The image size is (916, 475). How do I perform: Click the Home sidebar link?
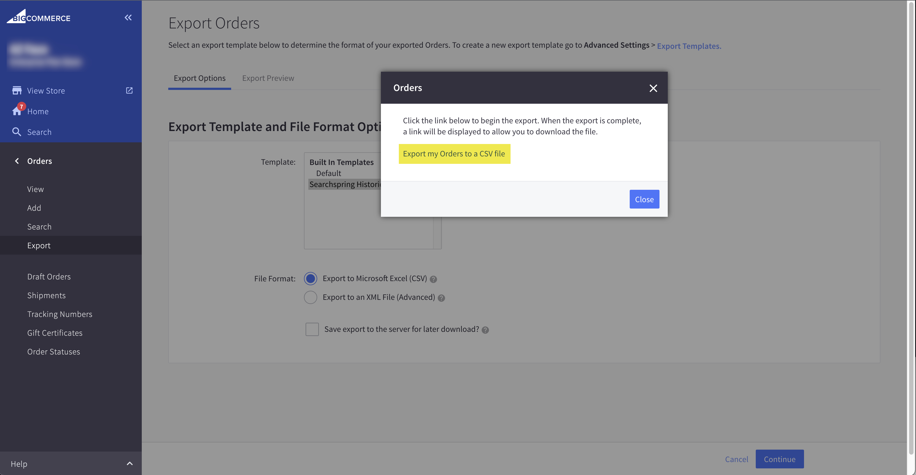pyautogui.click(x=38, y=111)
